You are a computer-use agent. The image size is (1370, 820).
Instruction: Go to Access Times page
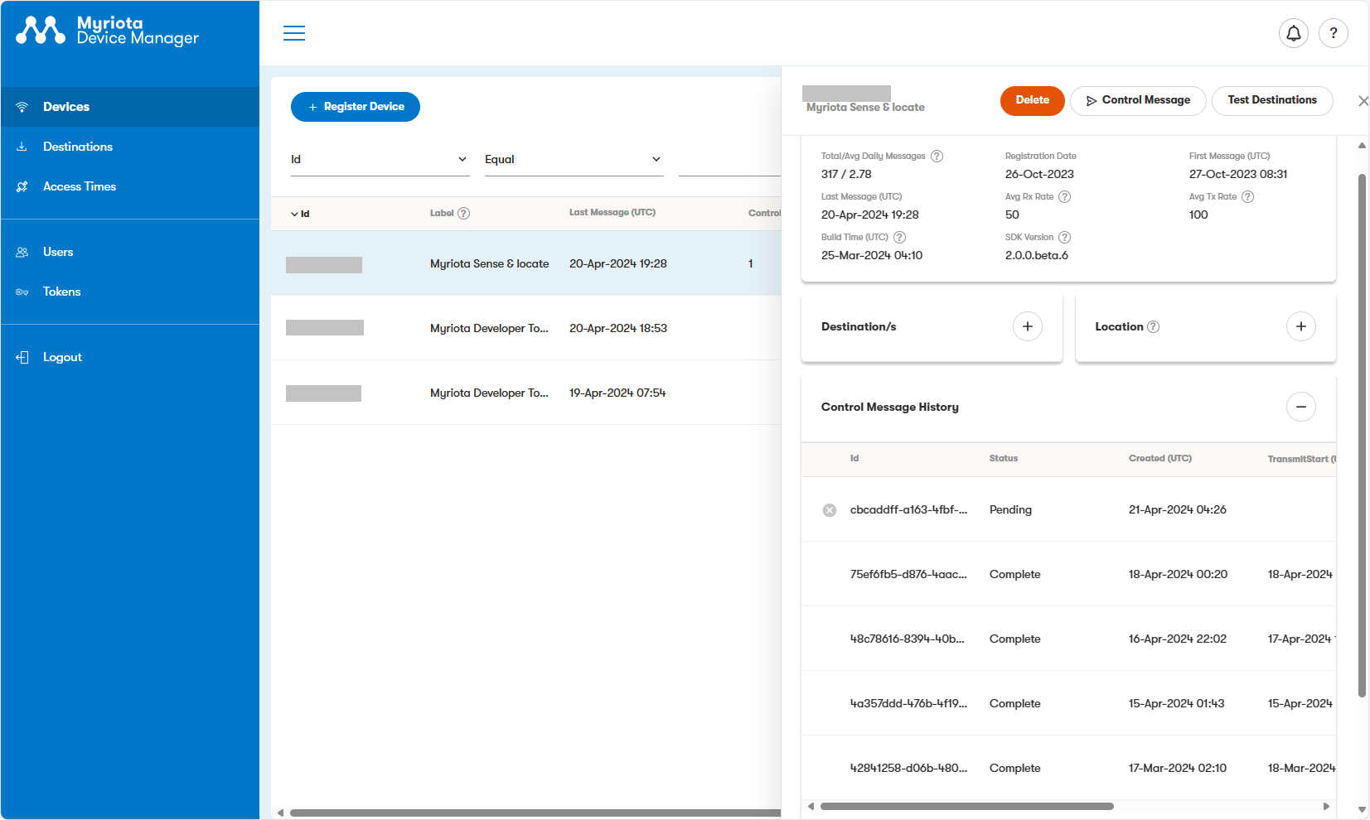(80, 186)
